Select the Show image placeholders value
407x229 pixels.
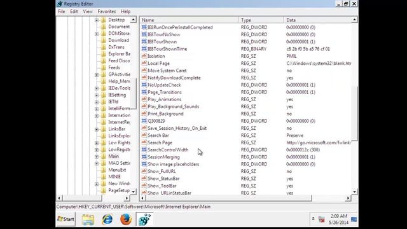[174, 164]
